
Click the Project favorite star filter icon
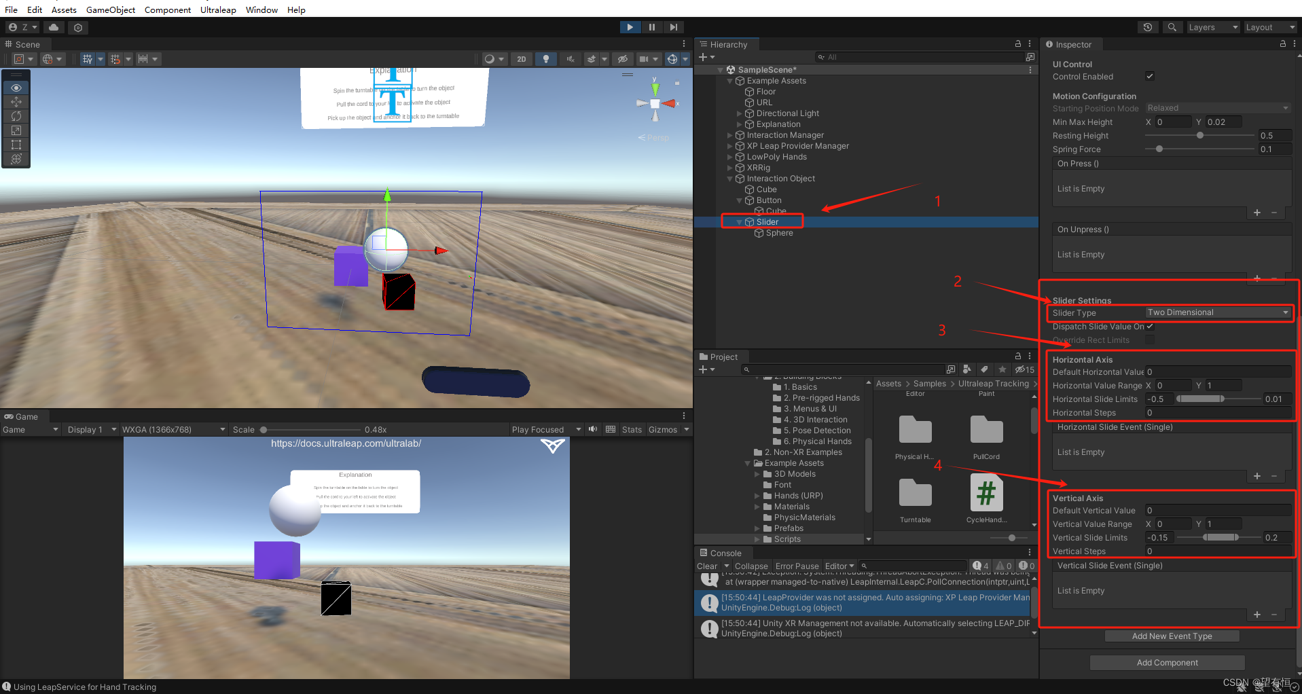coord(1002,369)
